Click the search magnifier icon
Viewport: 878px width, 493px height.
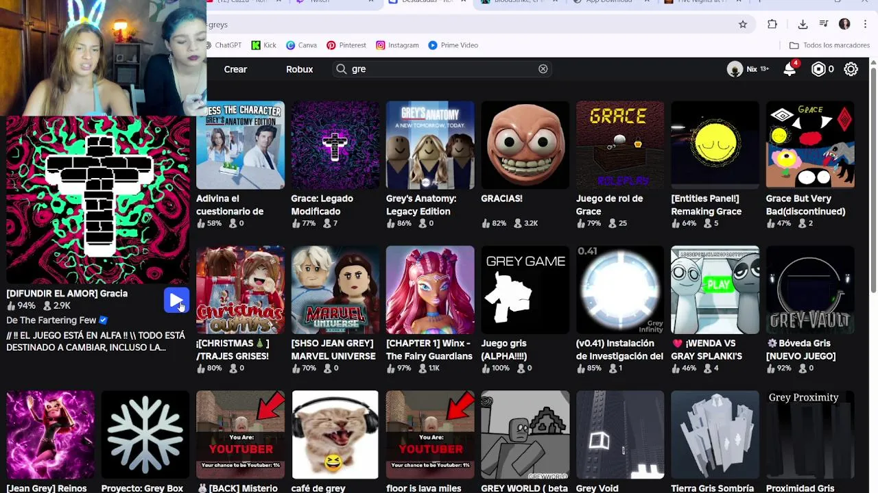(x=341, y=69)
